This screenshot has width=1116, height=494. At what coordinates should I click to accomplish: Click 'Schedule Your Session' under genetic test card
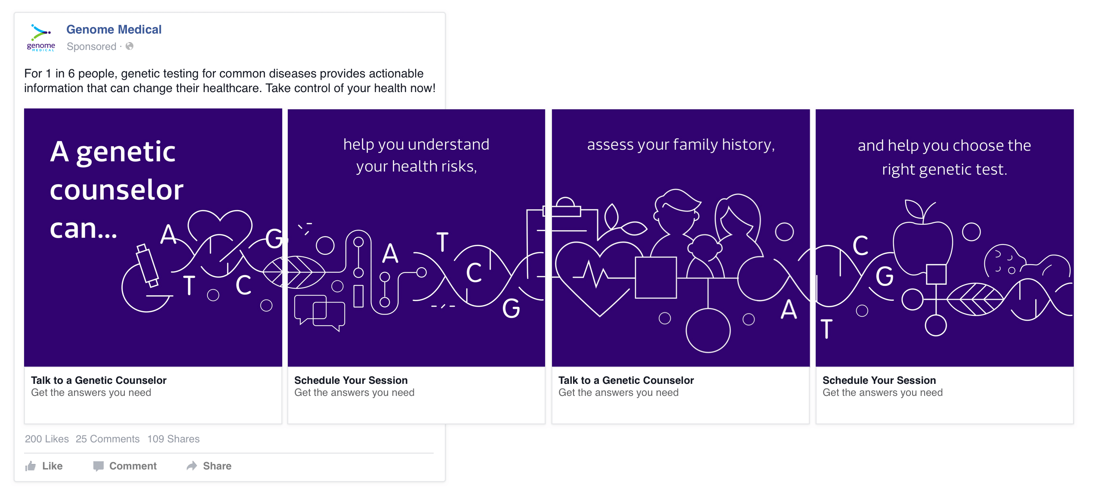879,380
